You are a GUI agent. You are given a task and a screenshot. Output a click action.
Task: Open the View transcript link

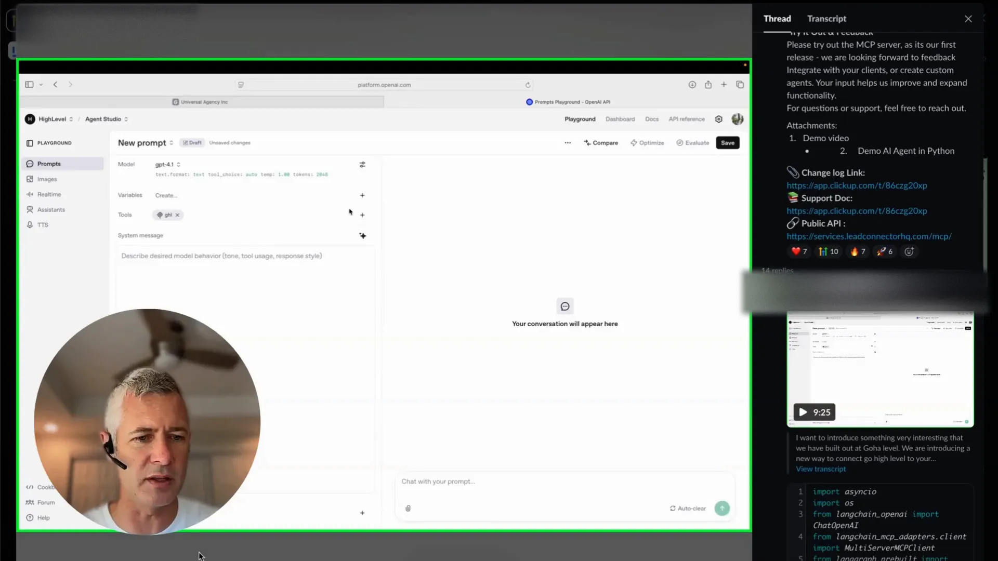click(821, 469)
